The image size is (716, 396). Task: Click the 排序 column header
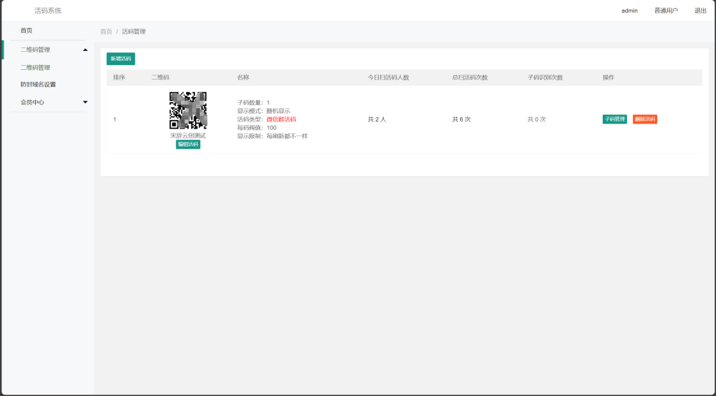pos(119,78)
